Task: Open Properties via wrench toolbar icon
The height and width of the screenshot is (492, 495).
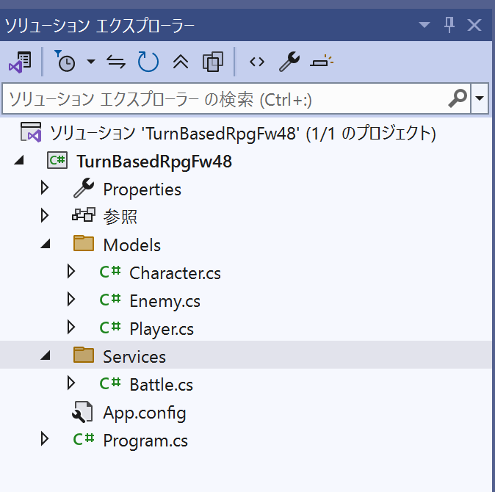Action: coord(289,61)
